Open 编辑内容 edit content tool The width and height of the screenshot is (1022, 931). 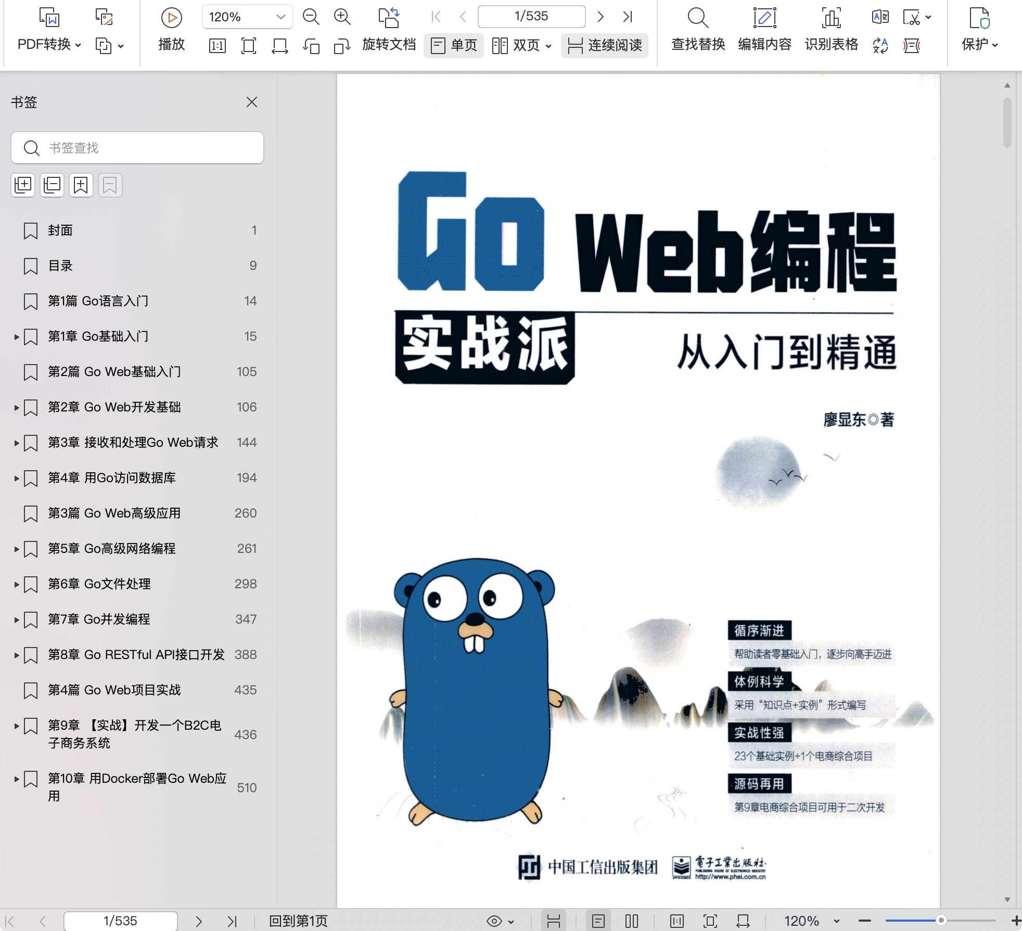[764, 30]
